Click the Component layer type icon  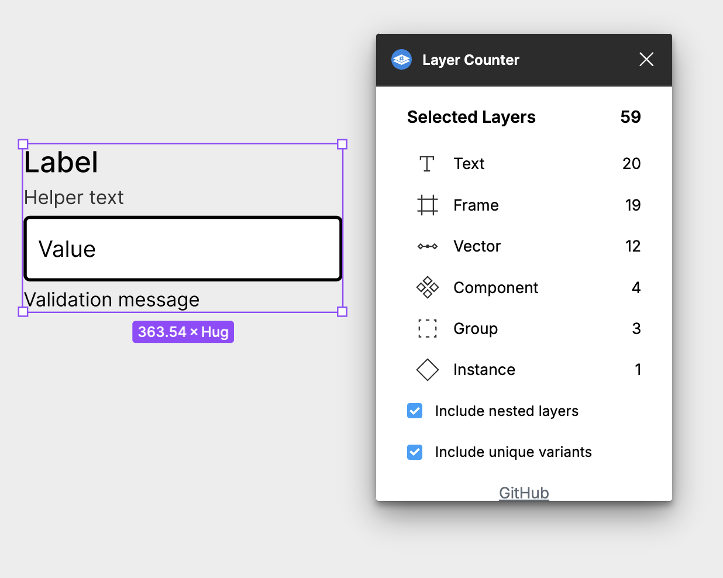pos(428,287)
